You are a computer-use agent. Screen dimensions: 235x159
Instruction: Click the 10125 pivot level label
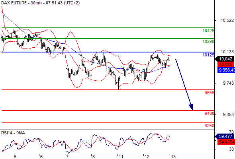coord(208,55)
